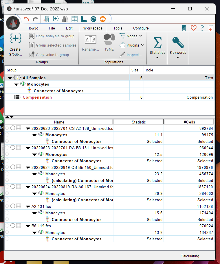Viewport: 220px width, 264px height.
Task: Open the FlowJo menu tab
Action: pyautogui.click(x=32, y=28)
